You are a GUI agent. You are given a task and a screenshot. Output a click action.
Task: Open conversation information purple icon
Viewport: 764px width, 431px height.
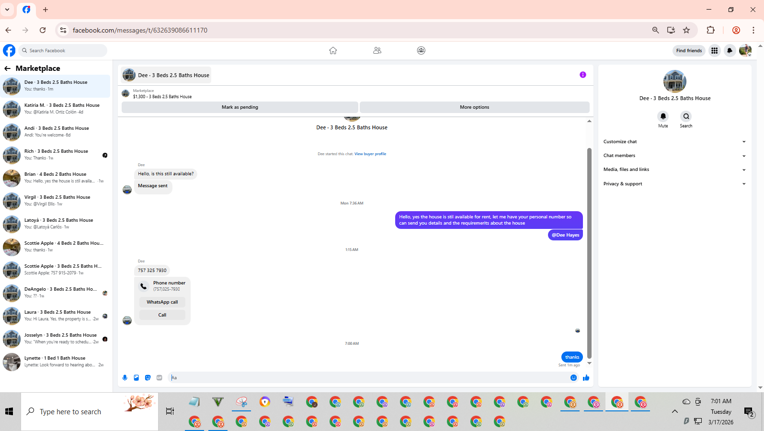click(583, 75)
